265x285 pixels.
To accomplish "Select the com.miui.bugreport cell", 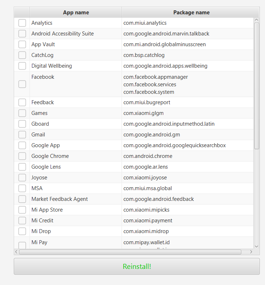I will pos(187,102).
